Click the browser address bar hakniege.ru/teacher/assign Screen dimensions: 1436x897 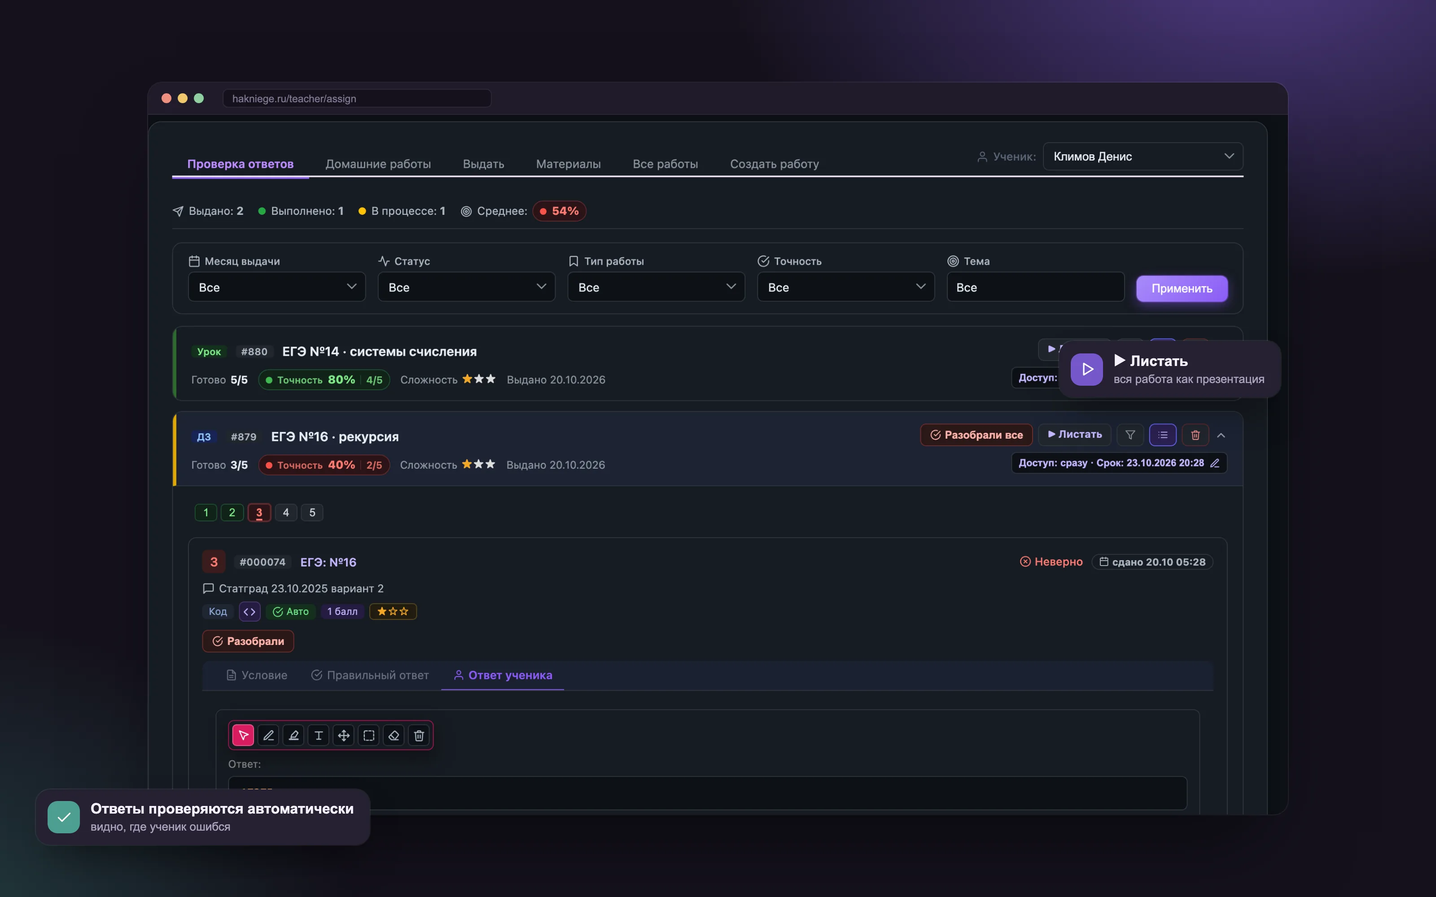pyautogui.click(x=357, y=99)
